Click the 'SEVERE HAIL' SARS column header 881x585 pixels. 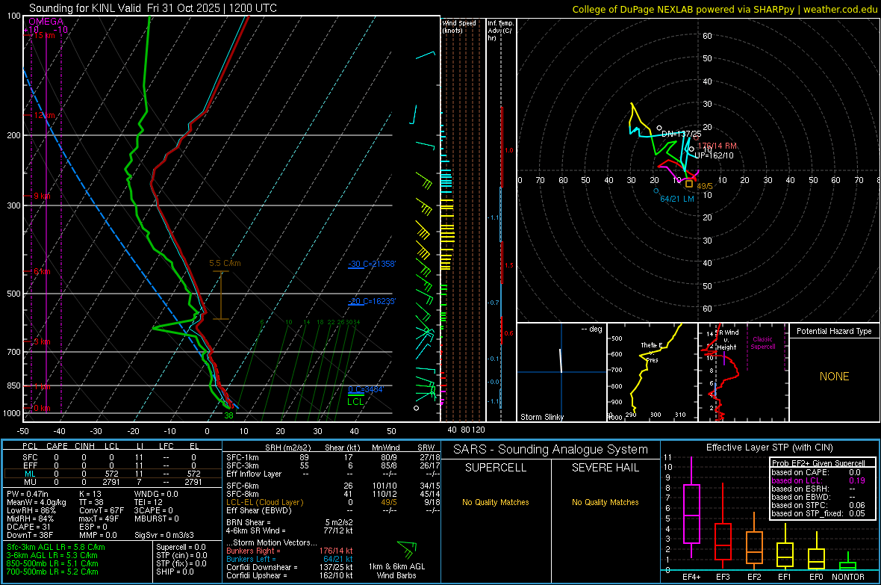coord(605,468)
